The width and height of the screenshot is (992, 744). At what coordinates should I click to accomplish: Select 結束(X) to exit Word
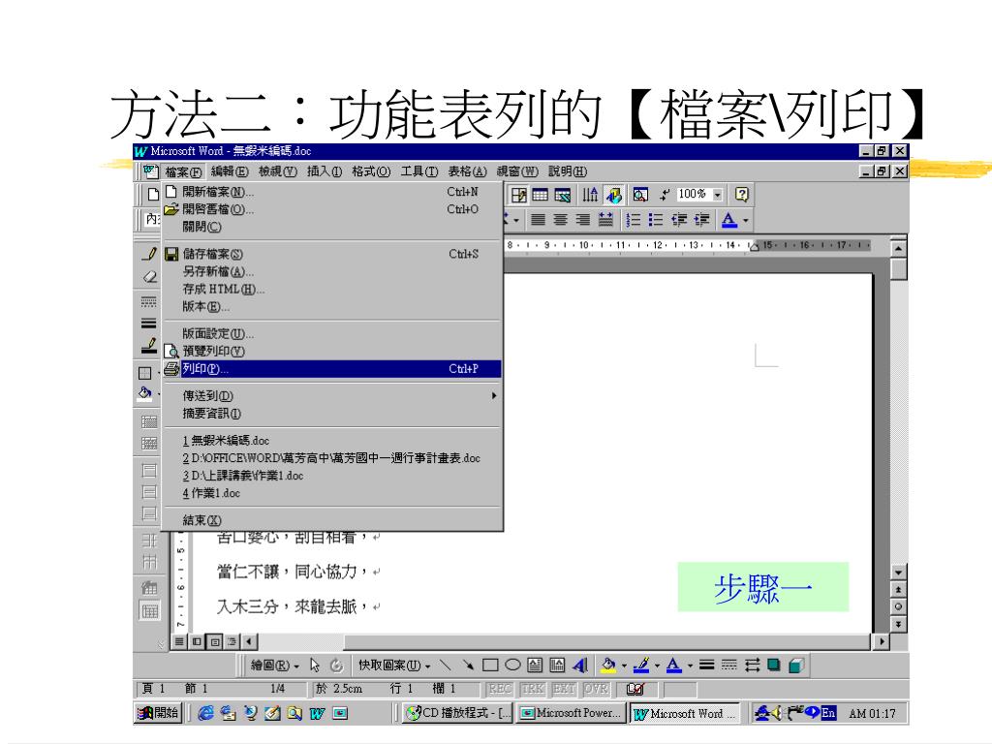(332, 520)
